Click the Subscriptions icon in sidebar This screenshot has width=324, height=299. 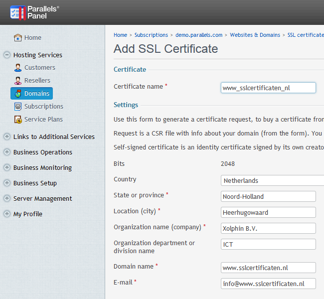coord(18,107)
